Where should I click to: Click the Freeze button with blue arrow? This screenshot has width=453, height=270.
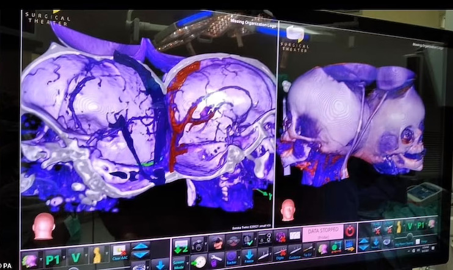click(249, 256)
